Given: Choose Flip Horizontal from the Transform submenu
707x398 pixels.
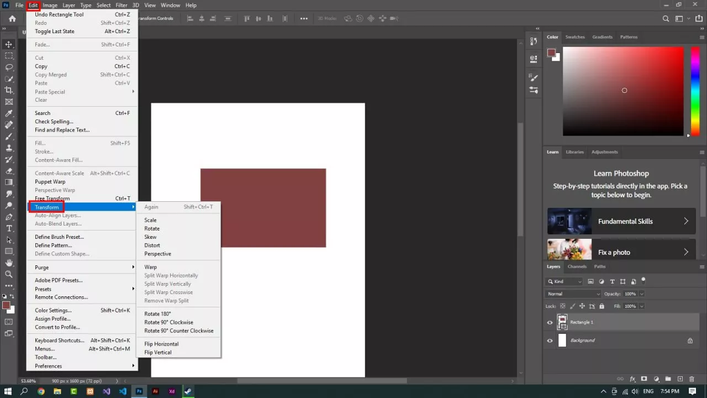Looking at the screenshot, I should (161, 344).
